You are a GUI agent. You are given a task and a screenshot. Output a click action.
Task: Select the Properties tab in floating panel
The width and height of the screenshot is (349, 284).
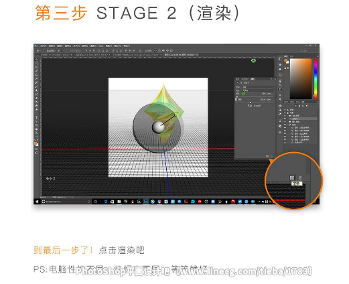tap(253, 79)
